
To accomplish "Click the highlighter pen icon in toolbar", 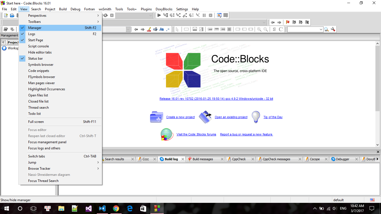I will (149, 29).
